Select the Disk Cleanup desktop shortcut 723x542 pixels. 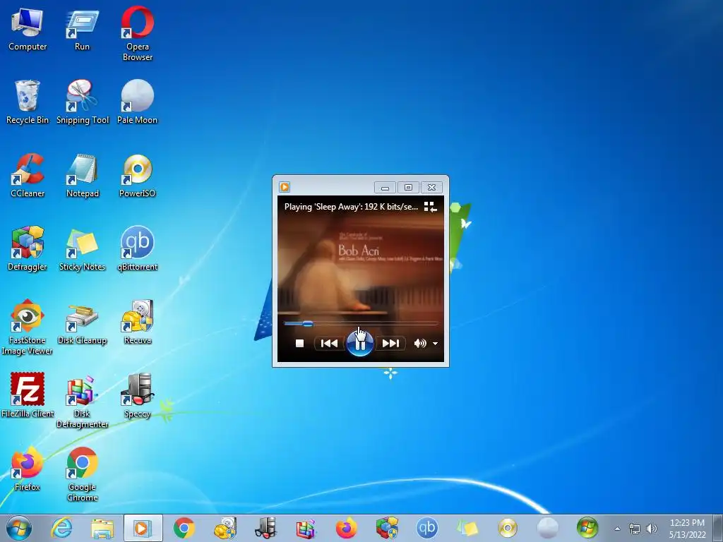(82, 323)
